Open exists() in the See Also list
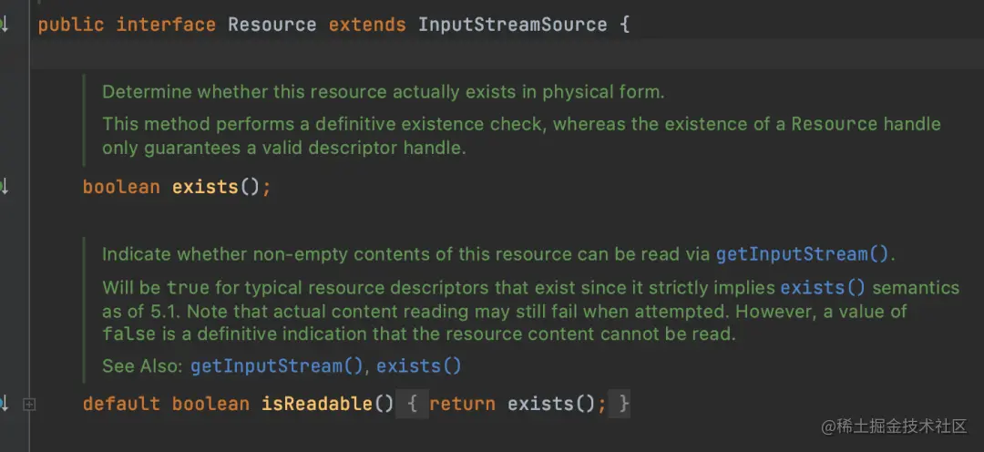 [418, 365]
